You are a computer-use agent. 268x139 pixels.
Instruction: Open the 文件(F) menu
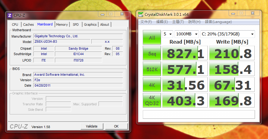pos(146,22)
